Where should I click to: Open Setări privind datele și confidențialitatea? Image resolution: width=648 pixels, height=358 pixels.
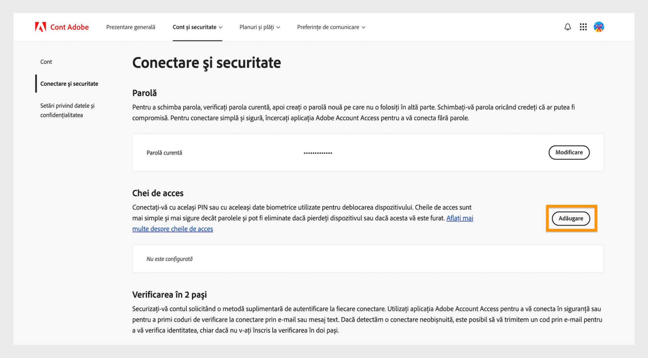[67, 110]
